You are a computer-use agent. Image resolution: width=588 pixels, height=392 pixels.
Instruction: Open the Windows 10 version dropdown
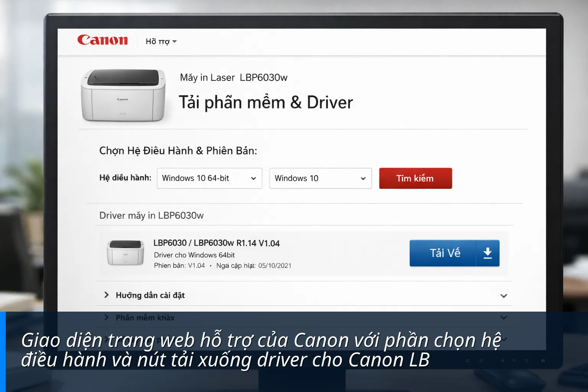(320, 178)
